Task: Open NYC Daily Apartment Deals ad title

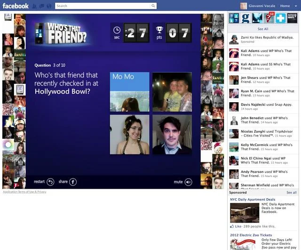Action: [253, 200]
